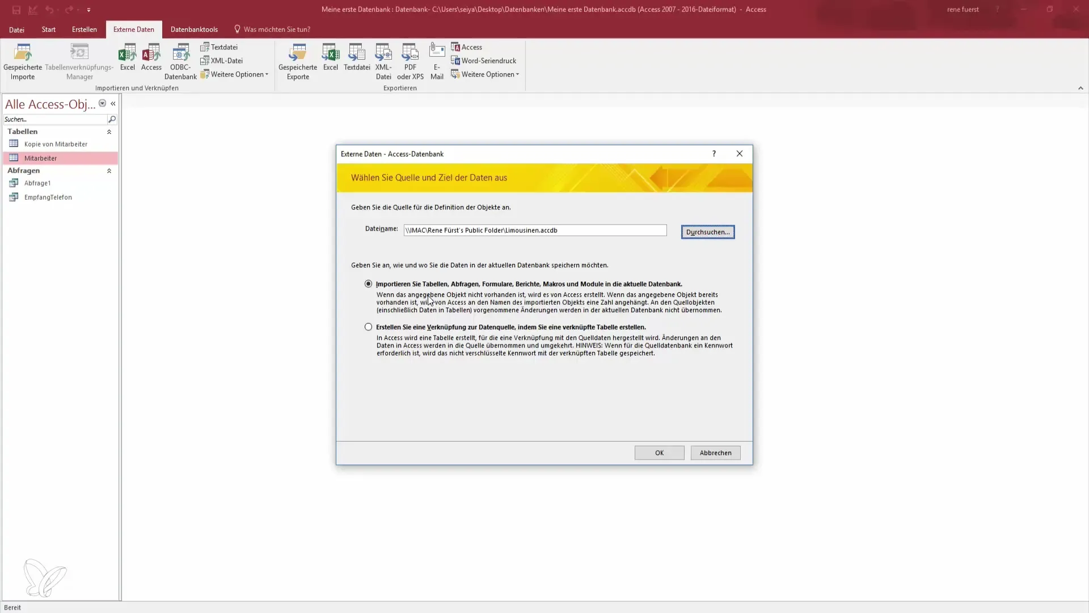Click the Tabellenverknüpfungs-Manager icon
The image size is (1089, 613).
[79, 62]
